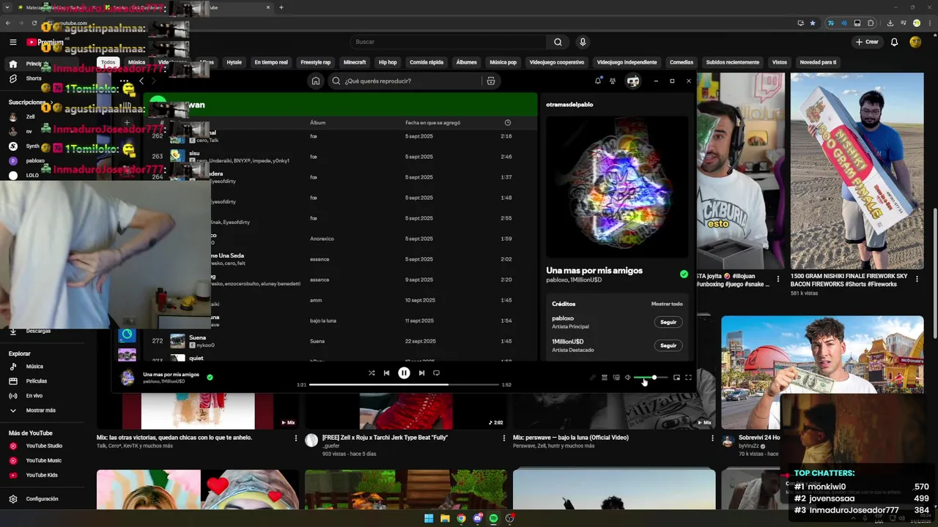The height and width of the screenshot is (527, 938).
Task: Select the Álbumes filter chip
Action: 466,62
